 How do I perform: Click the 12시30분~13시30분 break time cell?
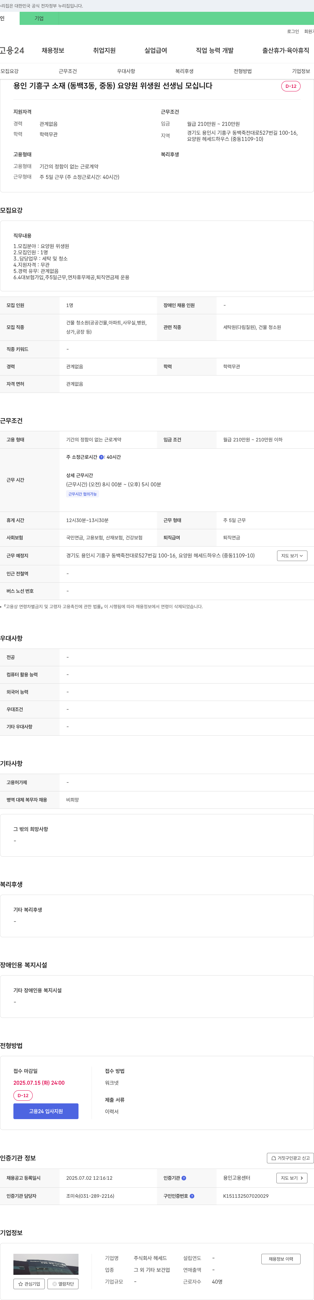87,520
